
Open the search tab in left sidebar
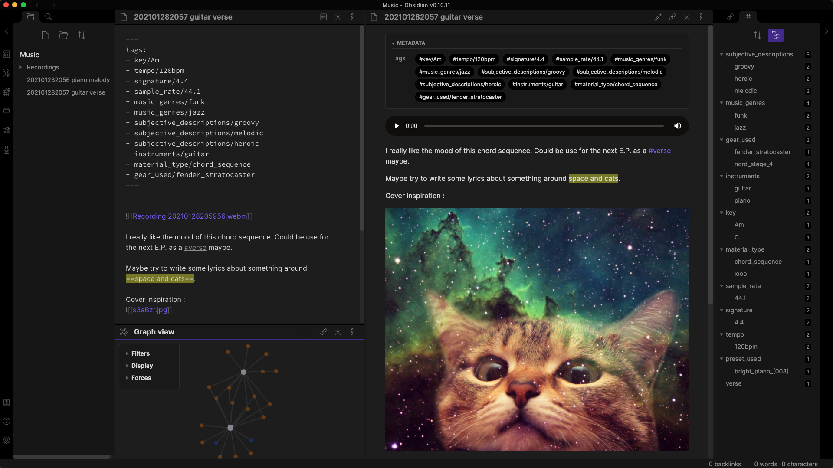49,17
